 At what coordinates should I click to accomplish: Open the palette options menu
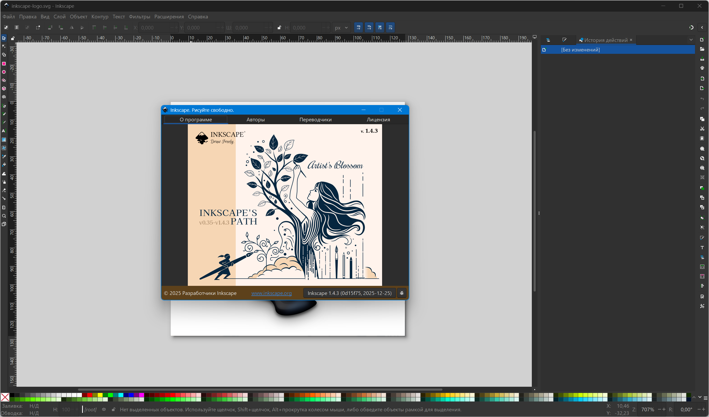coord(705,398)
